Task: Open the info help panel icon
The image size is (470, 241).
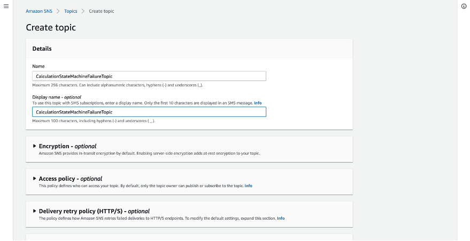Action: pyautogui.click(x=464, y=6)
